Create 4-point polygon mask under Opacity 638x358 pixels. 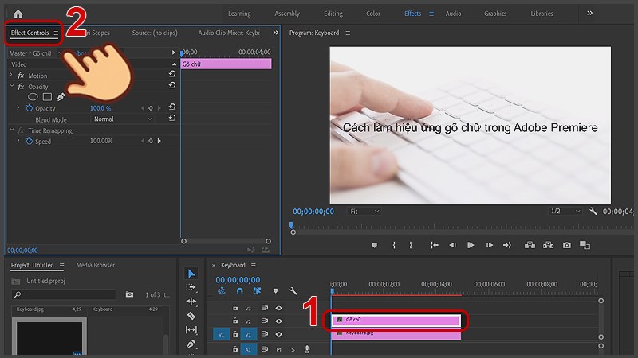[47, 96]
